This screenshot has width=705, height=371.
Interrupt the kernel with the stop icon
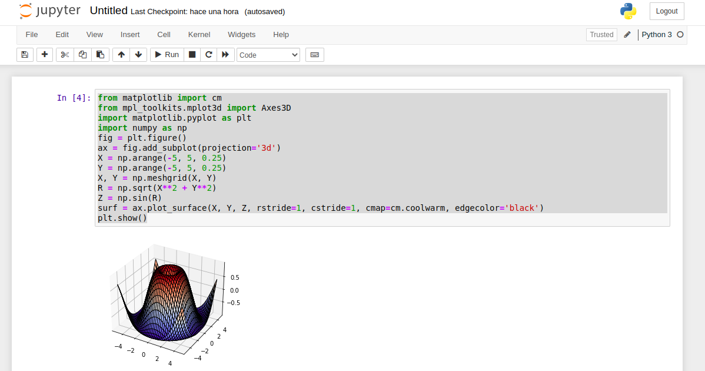tap(191, 55)
